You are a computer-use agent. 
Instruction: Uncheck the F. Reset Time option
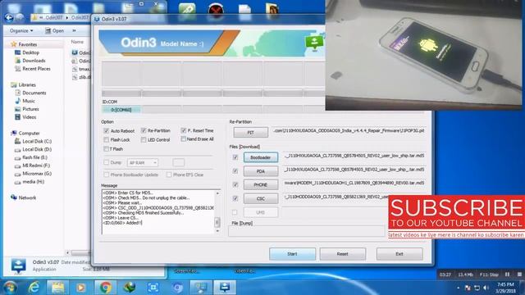(183, 130)
